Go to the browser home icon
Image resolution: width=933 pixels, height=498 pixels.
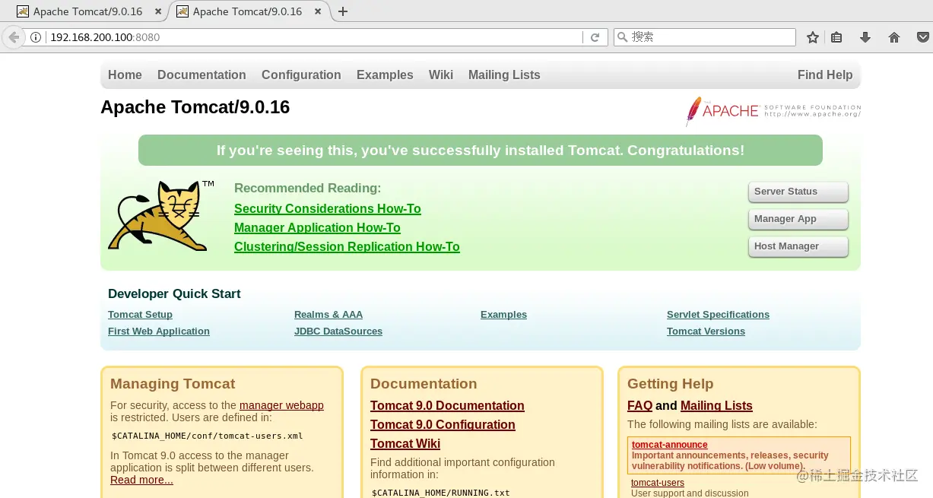(894, 37)
